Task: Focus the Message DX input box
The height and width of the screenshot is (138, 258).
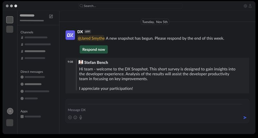Action: pos(155,110)
